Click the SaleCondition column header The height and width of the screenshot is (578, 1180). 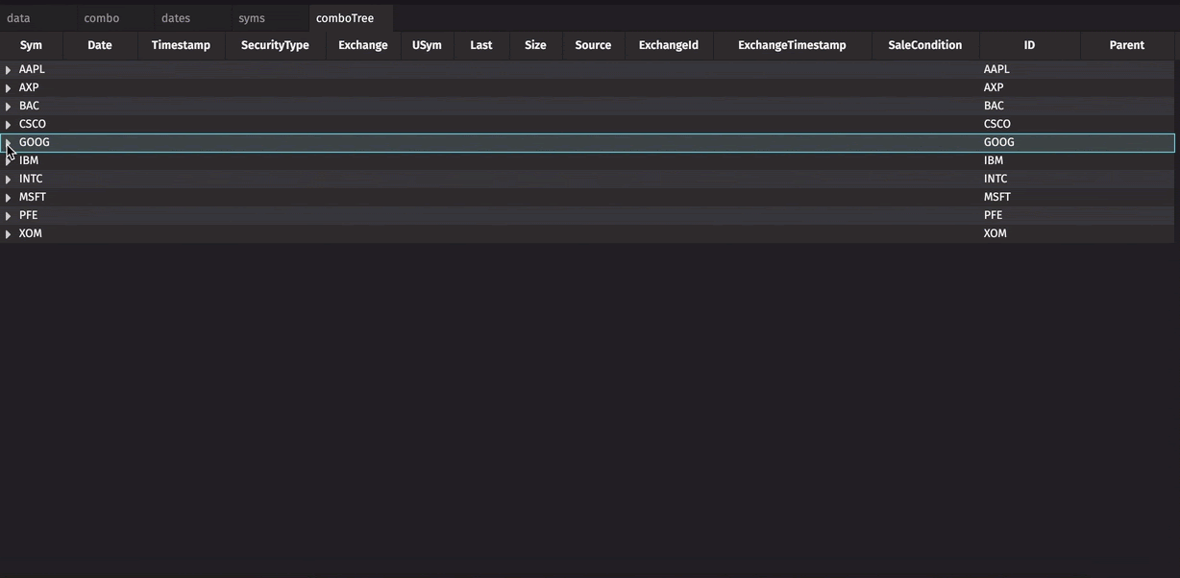point(925,45)
